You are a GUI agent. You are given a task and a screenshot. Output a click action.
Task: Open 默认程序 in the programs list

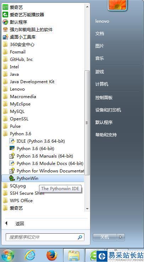(15, 22)
